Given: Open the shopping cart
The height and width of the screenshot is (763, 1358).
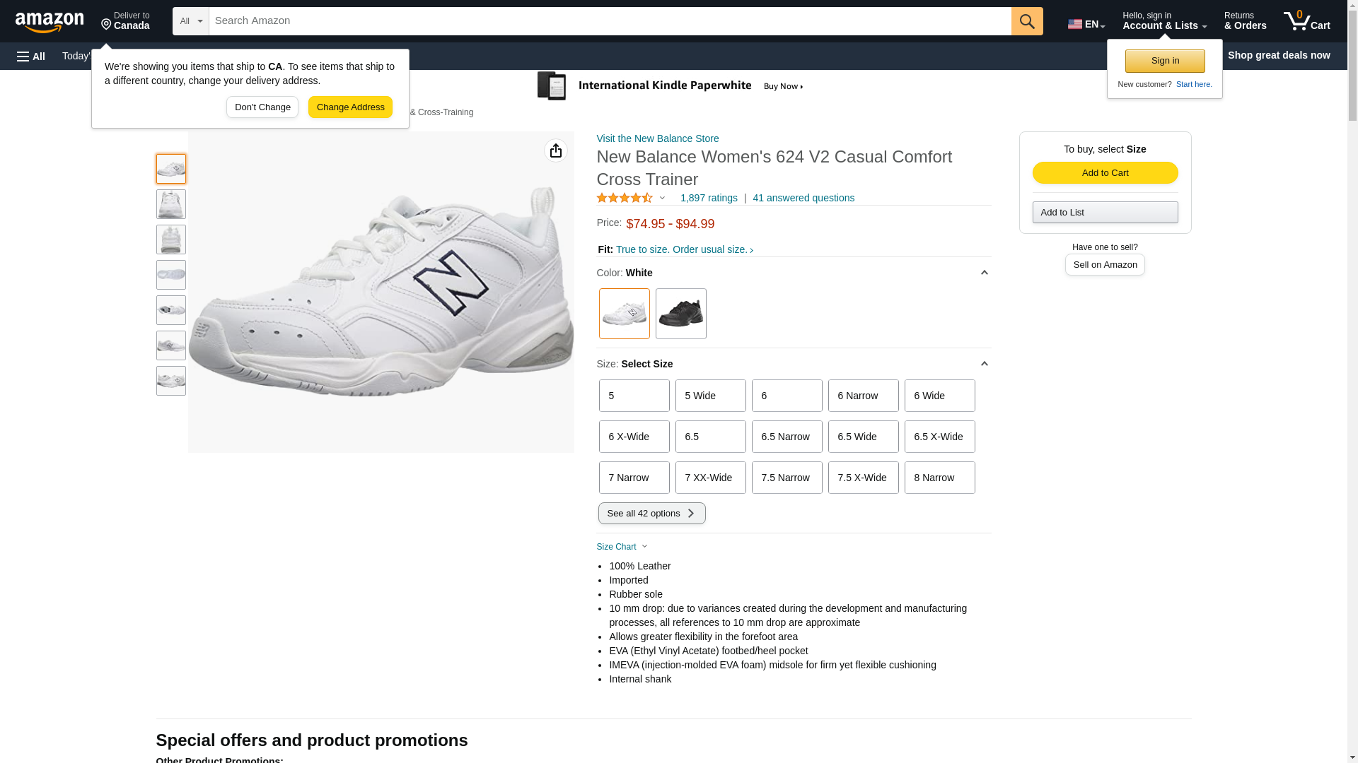Looking at the screenshot, I should [x=1306, y=21].
